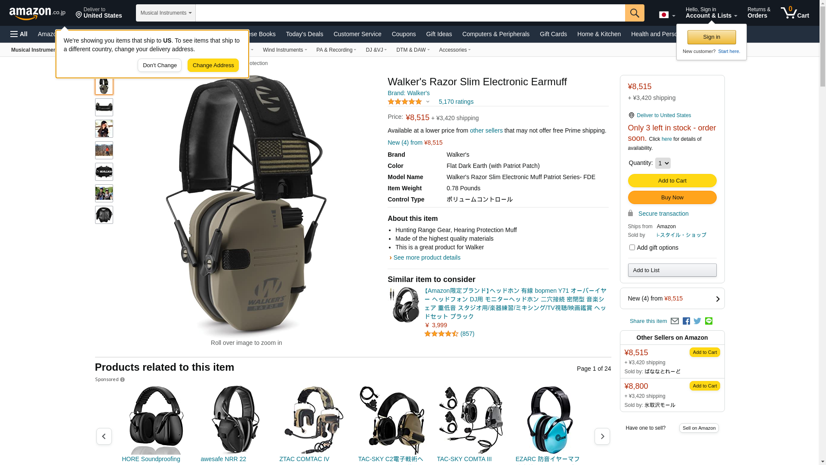The height and width of the screenshot is (465, 826).
Task: Open the Wind Instruments menu
Action: point(285,50)
